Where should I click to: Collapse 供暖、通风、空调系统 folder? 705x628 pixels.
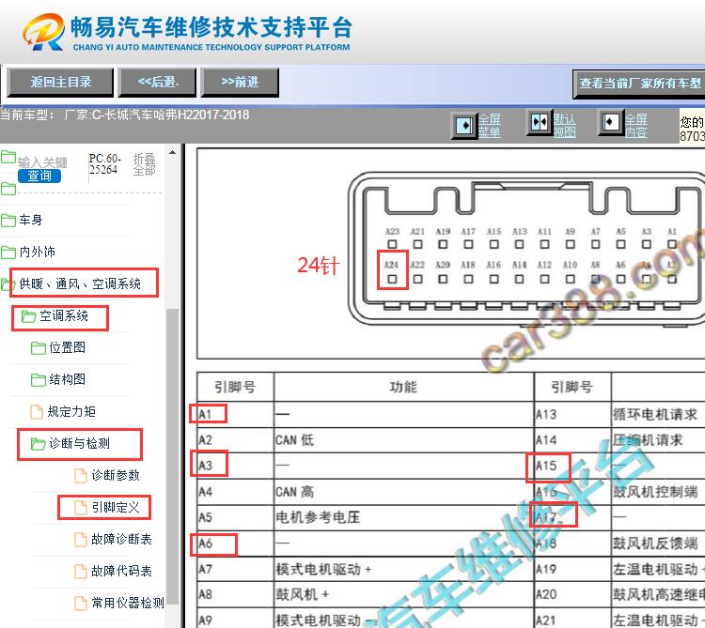(x=80, y=283)
